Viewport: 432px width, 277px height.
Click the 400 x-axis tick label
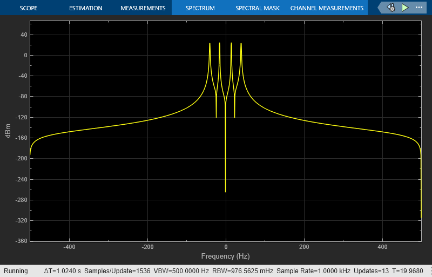[382, 247]
